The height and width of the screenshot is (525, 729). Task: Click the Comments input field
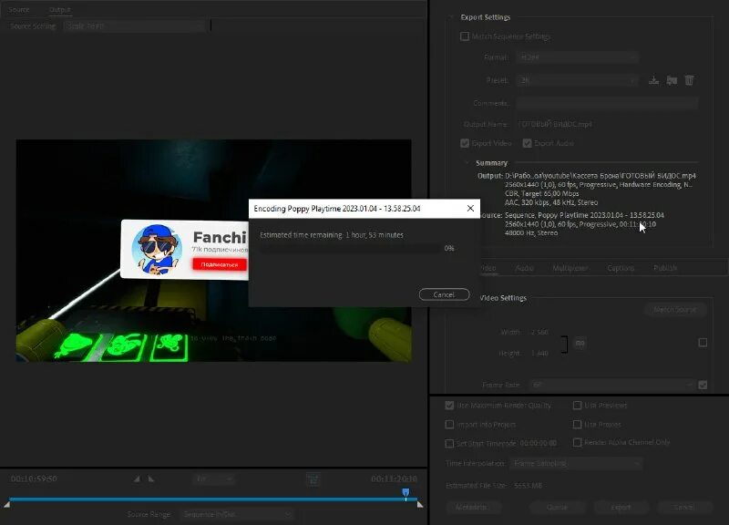point(607,103)
